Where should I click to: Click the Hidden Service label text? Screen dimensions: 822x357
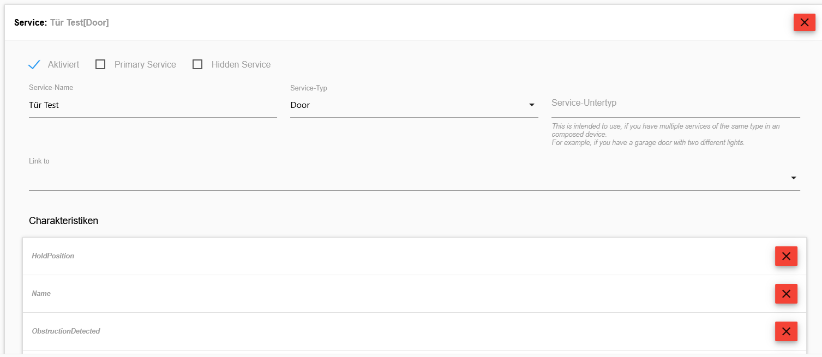241,64
